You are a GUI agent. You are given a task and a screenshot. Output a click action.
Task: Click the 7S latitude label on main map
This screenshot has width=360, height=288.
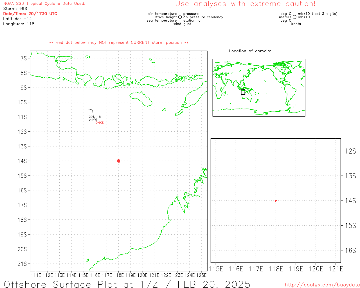click(24, 58)
